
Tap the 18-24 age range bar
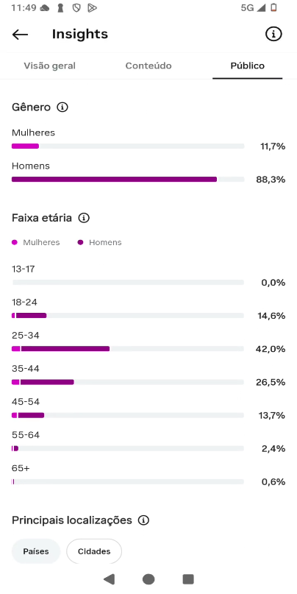coord(128,316)
